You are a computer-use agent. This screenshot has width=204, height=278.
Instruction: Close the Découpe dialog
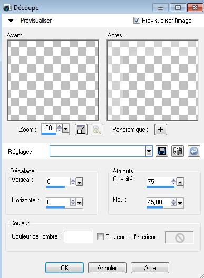[x=195, y=8]
